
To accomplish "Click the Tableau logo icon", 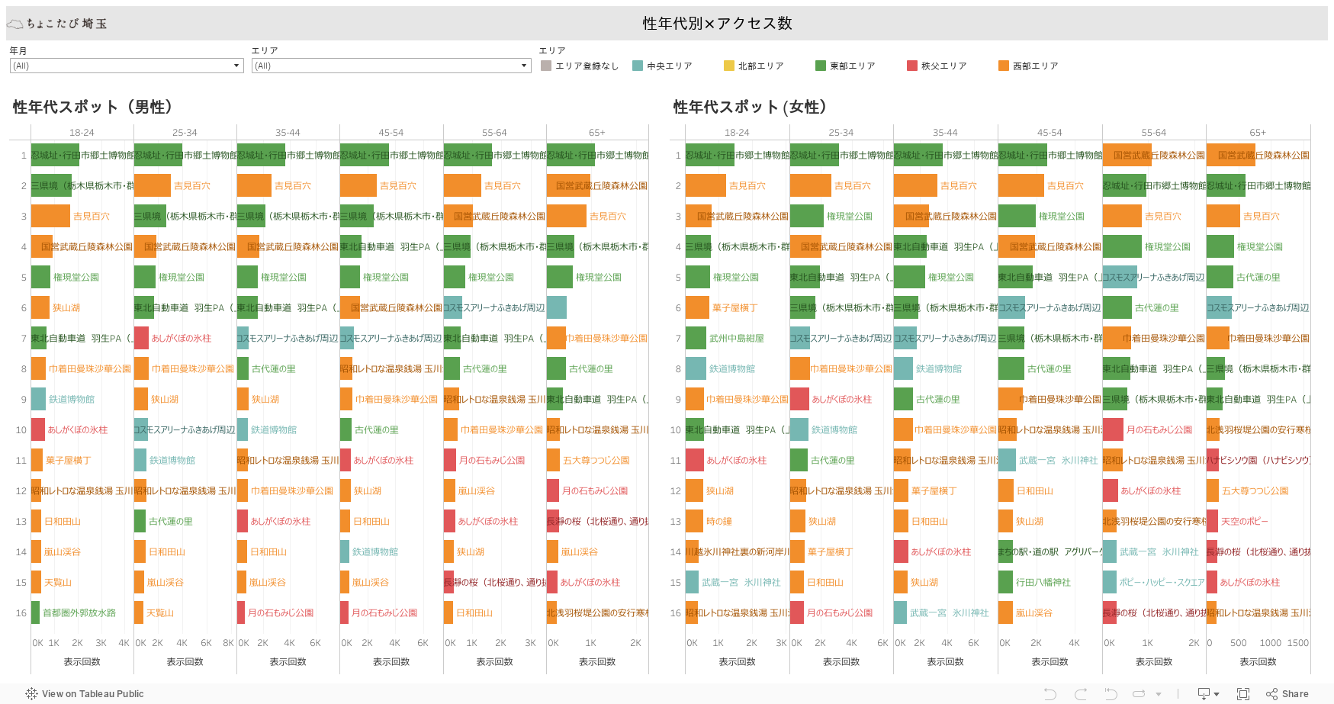I will point(31,693).
